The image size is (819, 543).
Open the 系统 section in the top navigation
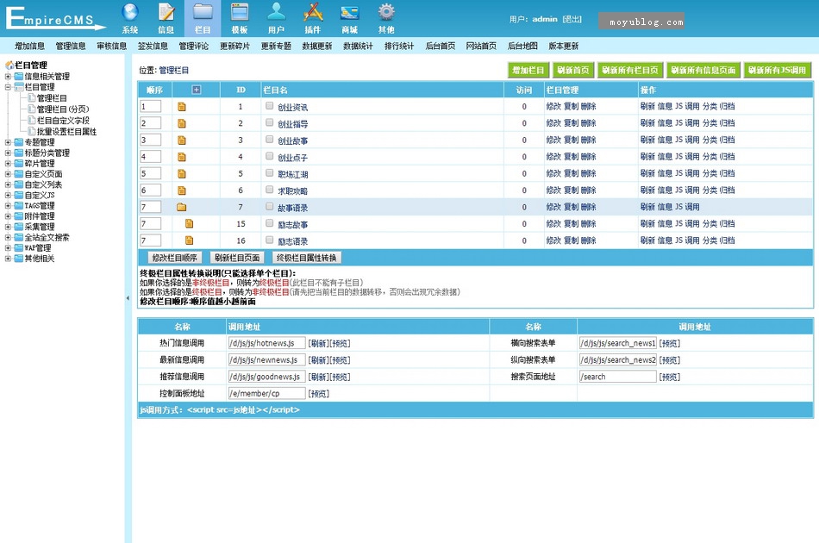pos(130,18)
